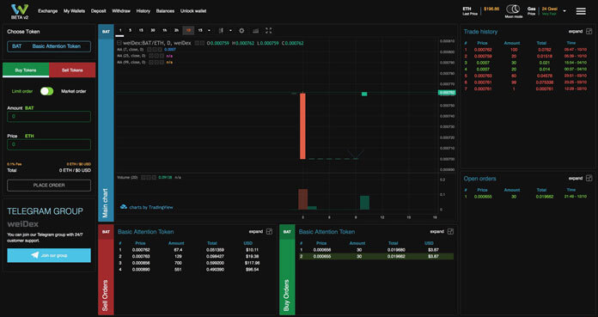
Task: Click Telegram paper-plane icon
Action: click(x=35, y=256)
